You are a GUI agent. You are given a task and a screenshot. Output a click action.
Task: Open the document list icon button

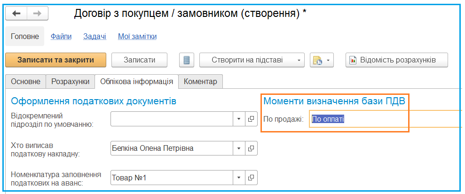point(187,60)
